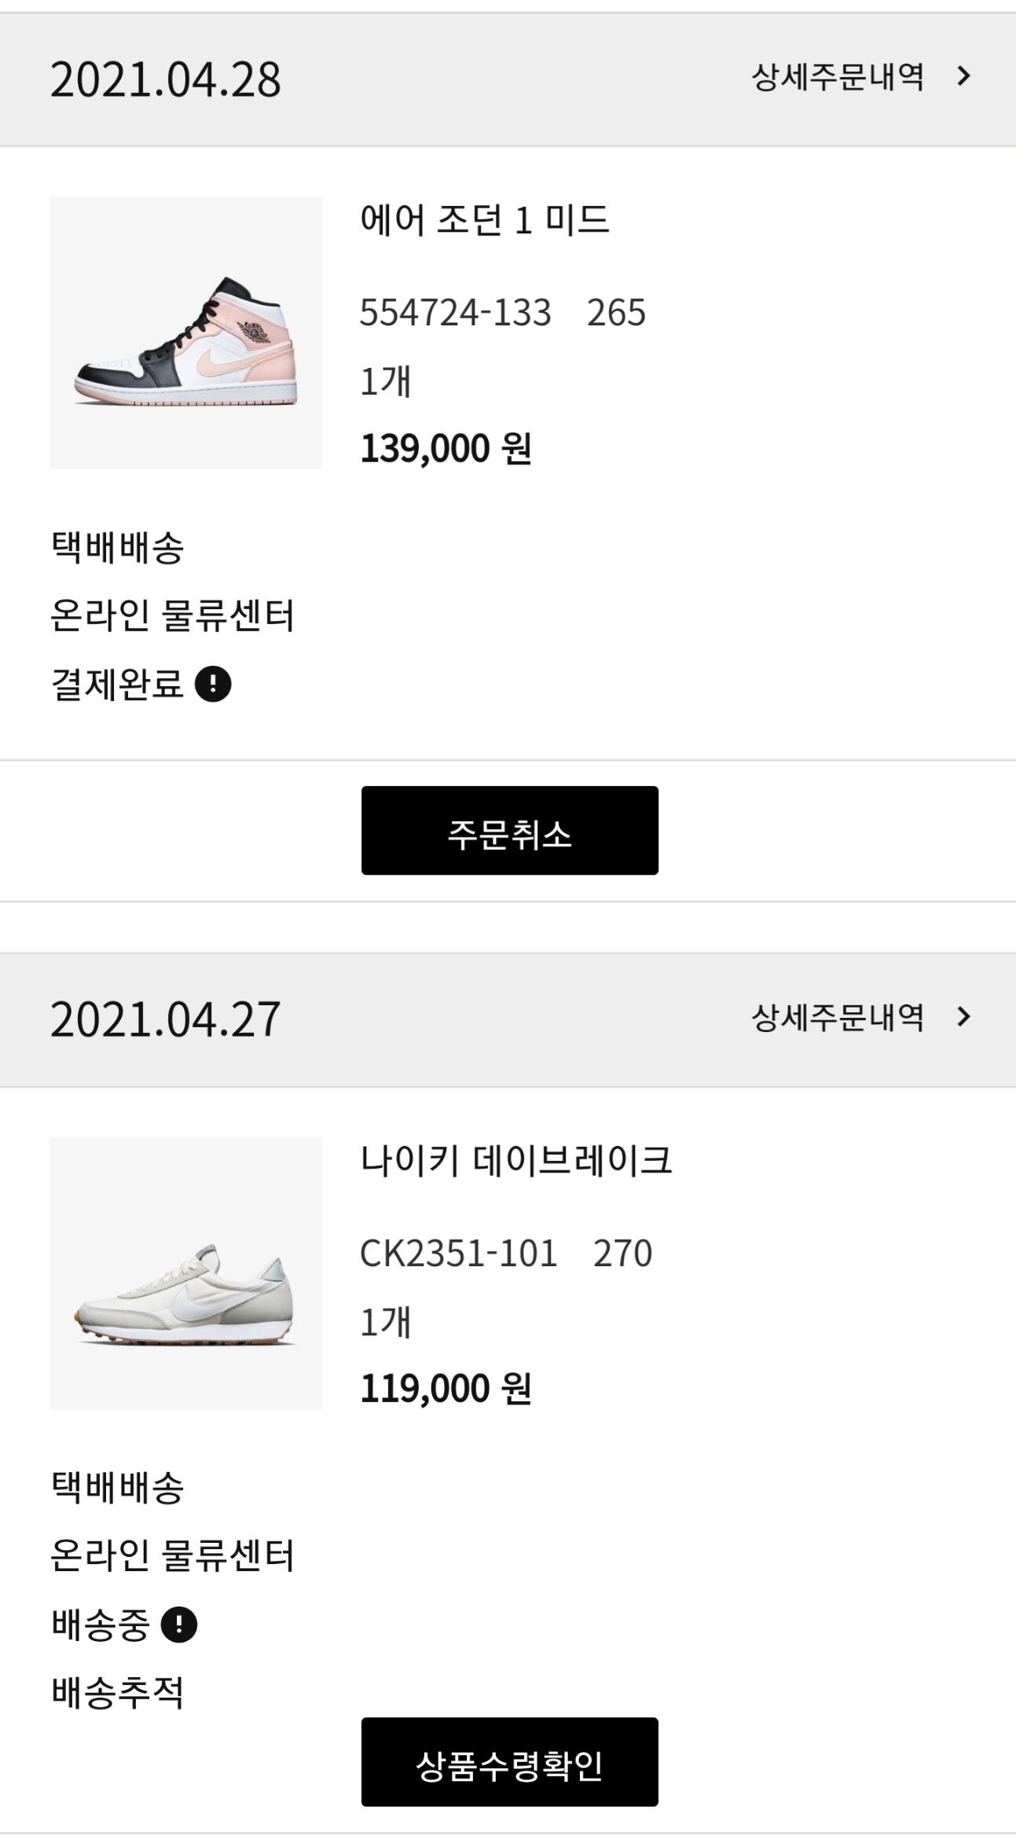The height and width of the screenshot is (1847, 1016).
Task: Click the 결제완료 payment status text
Action: (118, 684)
